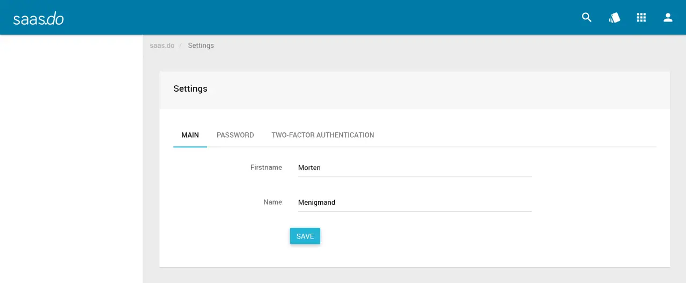Screen dimensions: 686x283
Task: Click the blue underline beneath MAIN tab
Action: pyautogui.click(x=190, y=147)
